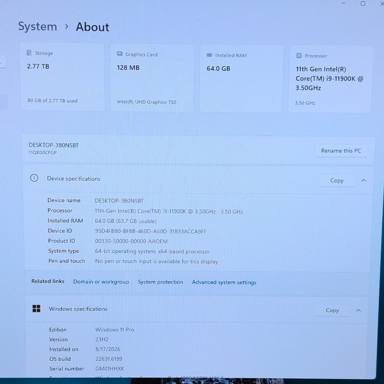This screenshot has width=384, height=384.
Task: Click the System type label
Action: (64, 251)
